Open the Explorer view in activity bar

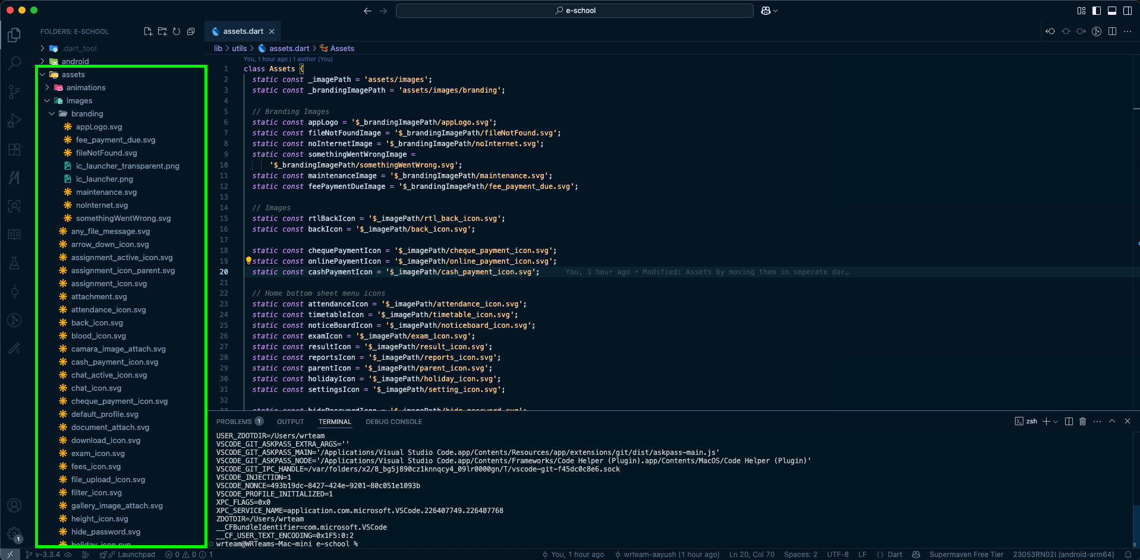[14, 35]
